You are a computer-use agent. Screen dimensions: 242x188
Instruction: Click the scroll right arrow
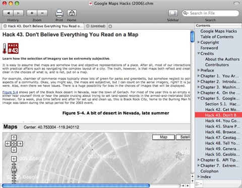click(x=188, y=185)
